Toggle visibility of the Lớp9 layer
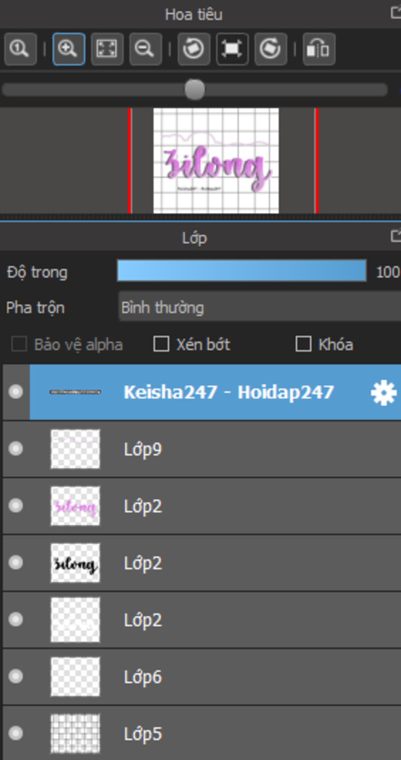The height and width of the screenshot is (760, 401). click(x=16, y=448)
